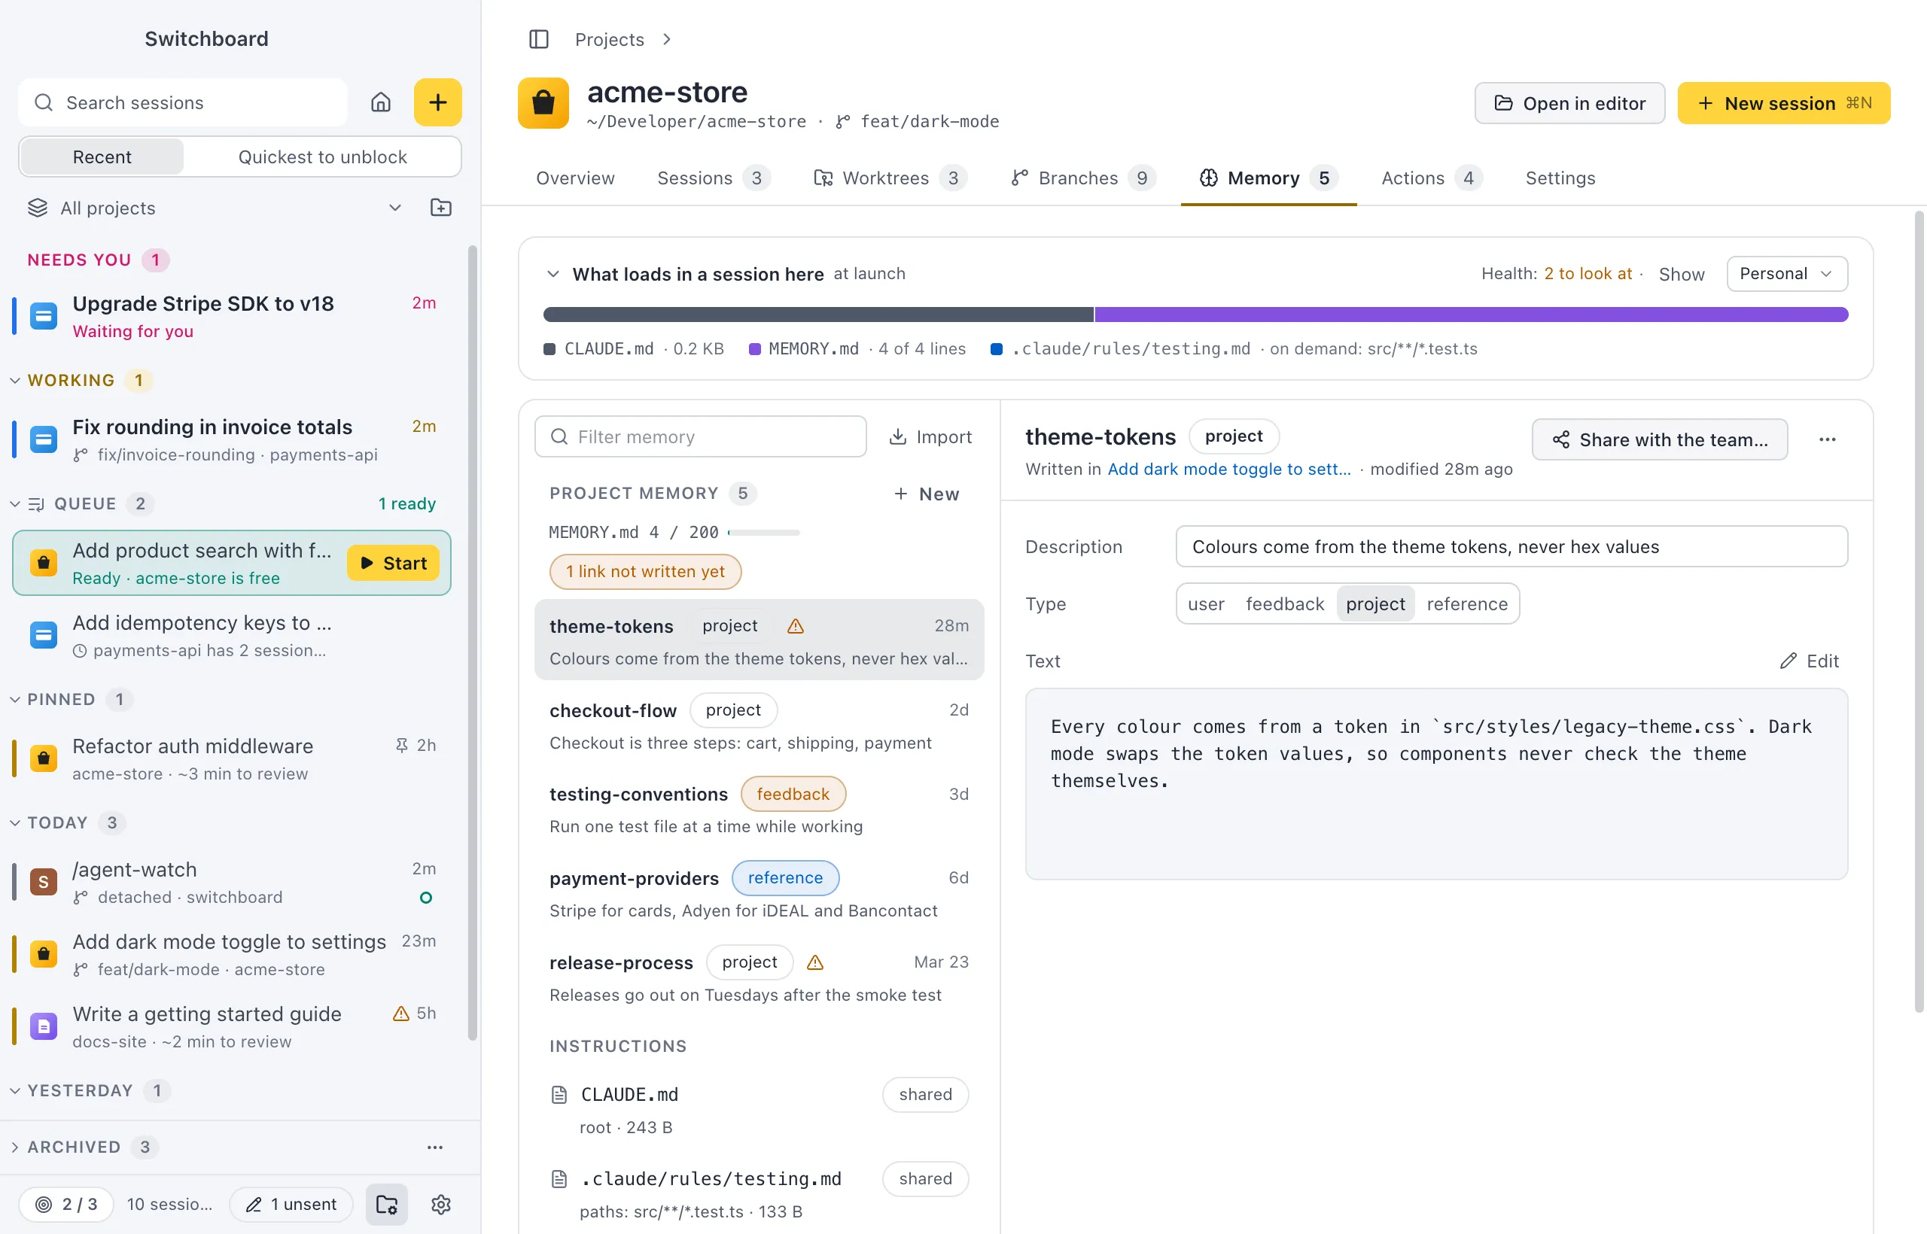
Task: Click the CLAUDE.md file icon under Instructions
Action: click(559, 1095)
